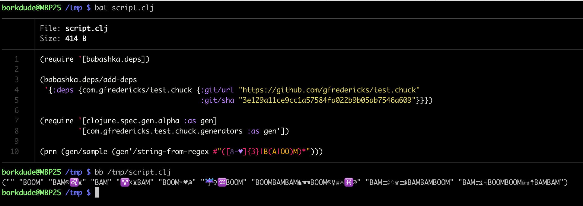Click the terminal block cursor
The width and height of the screenshot is (583, 206).
pyautogui.click(x=97, y=192)
